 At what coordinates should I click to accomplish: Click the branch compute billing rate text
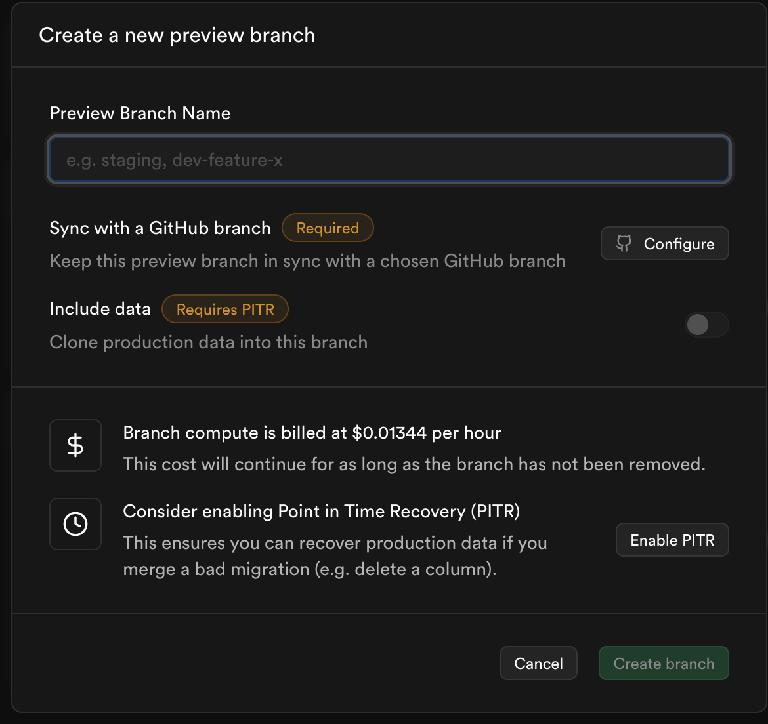(x=312, y=433)
